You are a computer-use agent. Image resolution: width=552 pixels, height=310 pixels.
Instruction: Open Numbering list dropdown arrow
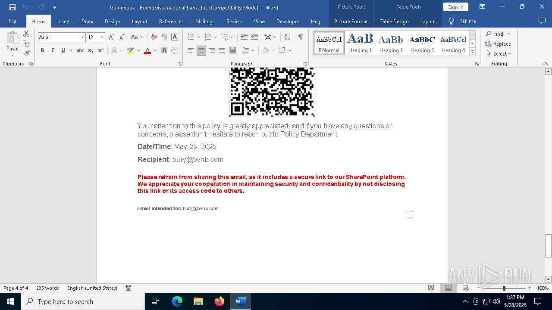click(215, 37)
